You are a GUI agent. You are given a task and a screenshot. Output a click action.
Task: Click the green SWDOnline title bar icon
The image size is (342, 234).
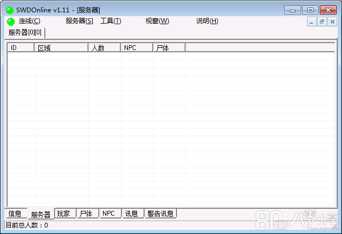coord(10,10)
